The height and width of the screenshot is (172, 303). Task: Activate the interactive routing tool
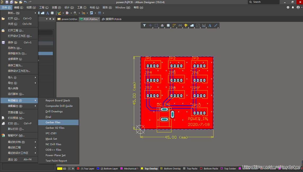tap(174, 25)
